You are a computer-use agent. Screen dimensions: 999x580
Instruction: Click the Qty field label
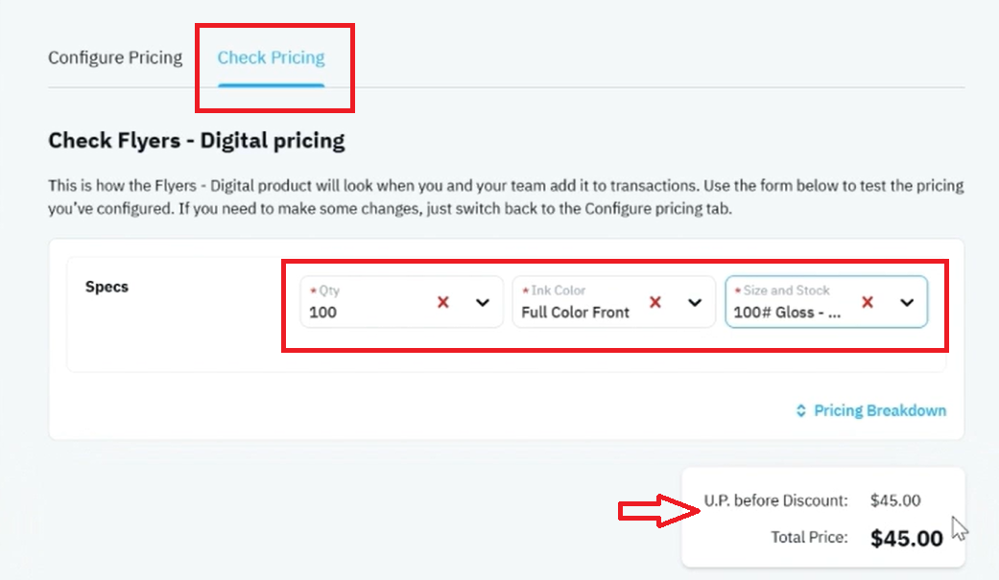pyautogui.click(x=329, y=290)
